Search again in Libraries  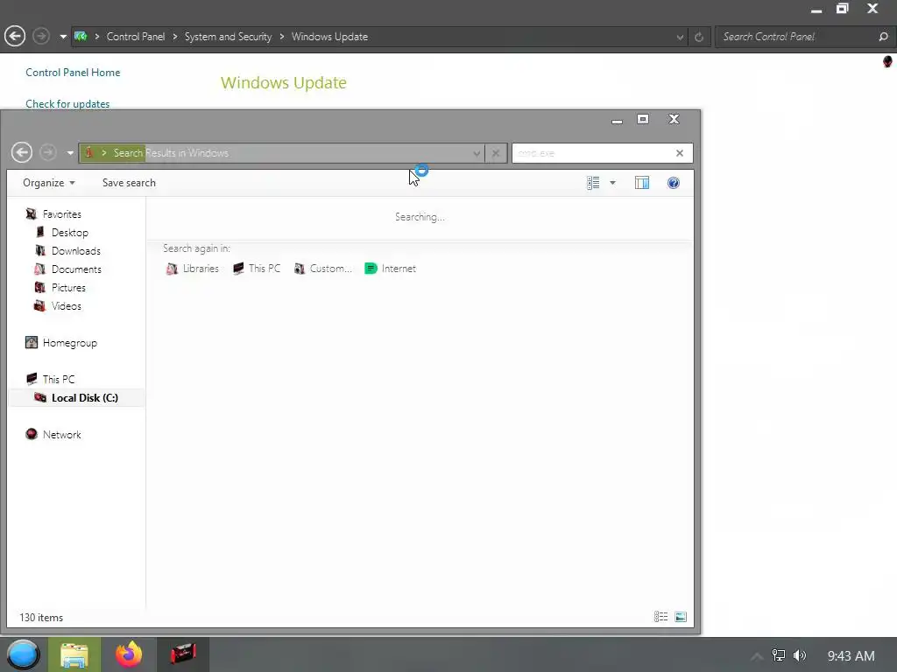point(192,269)
